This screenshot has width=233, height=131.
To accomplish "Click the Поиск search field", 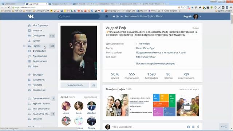I will pos(79,16).
